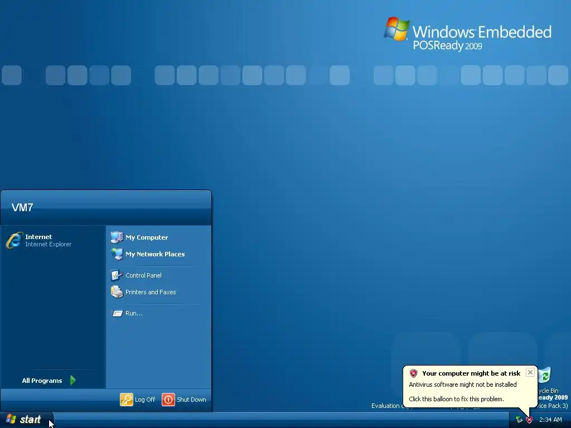Choose the Run... menu text
The height and width of the screenshot is (428, 571).
tap(134, 313)
